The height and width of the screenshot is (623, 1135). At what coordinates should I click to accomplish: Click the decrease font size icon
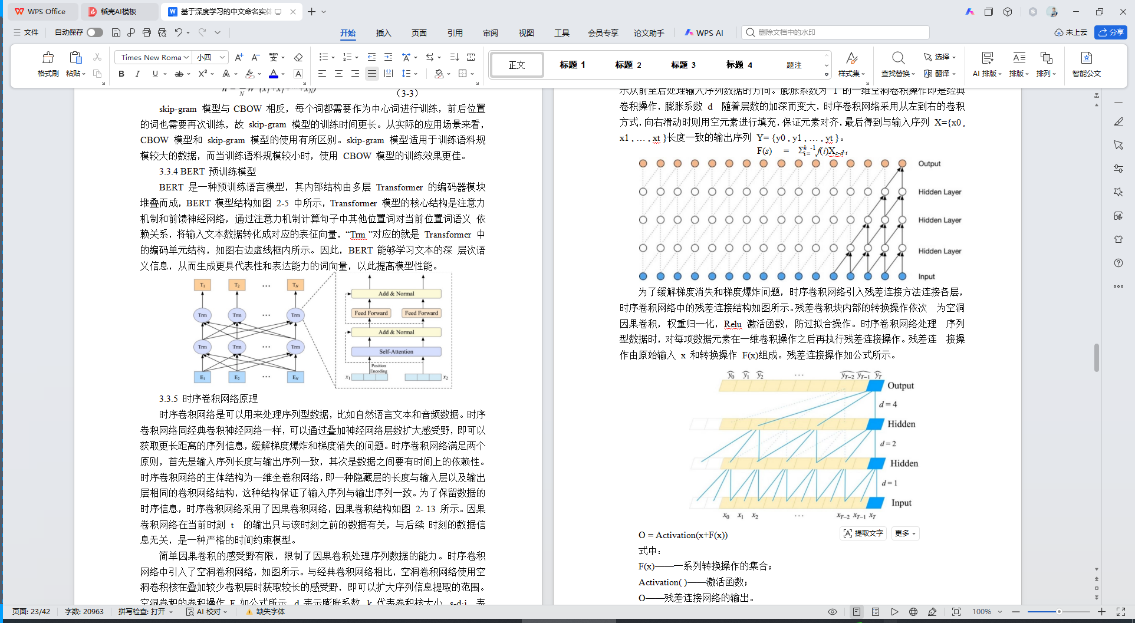tap(255, 57)
